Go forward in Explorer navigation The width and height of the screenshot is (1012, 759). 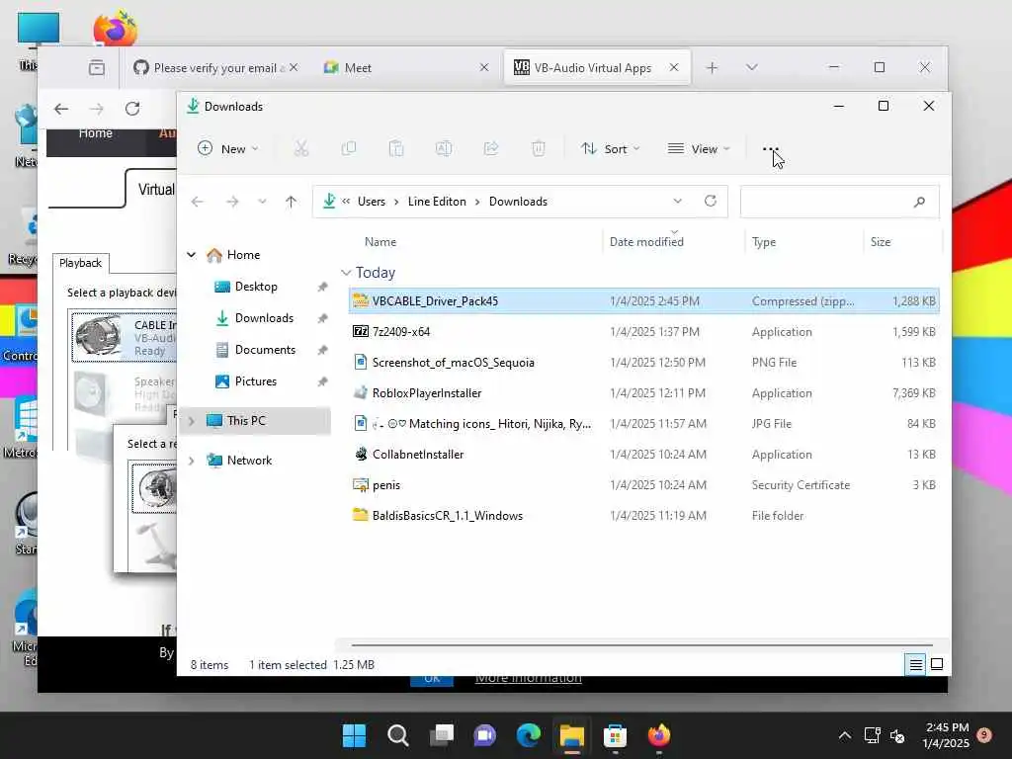click(x=232, y=202)
